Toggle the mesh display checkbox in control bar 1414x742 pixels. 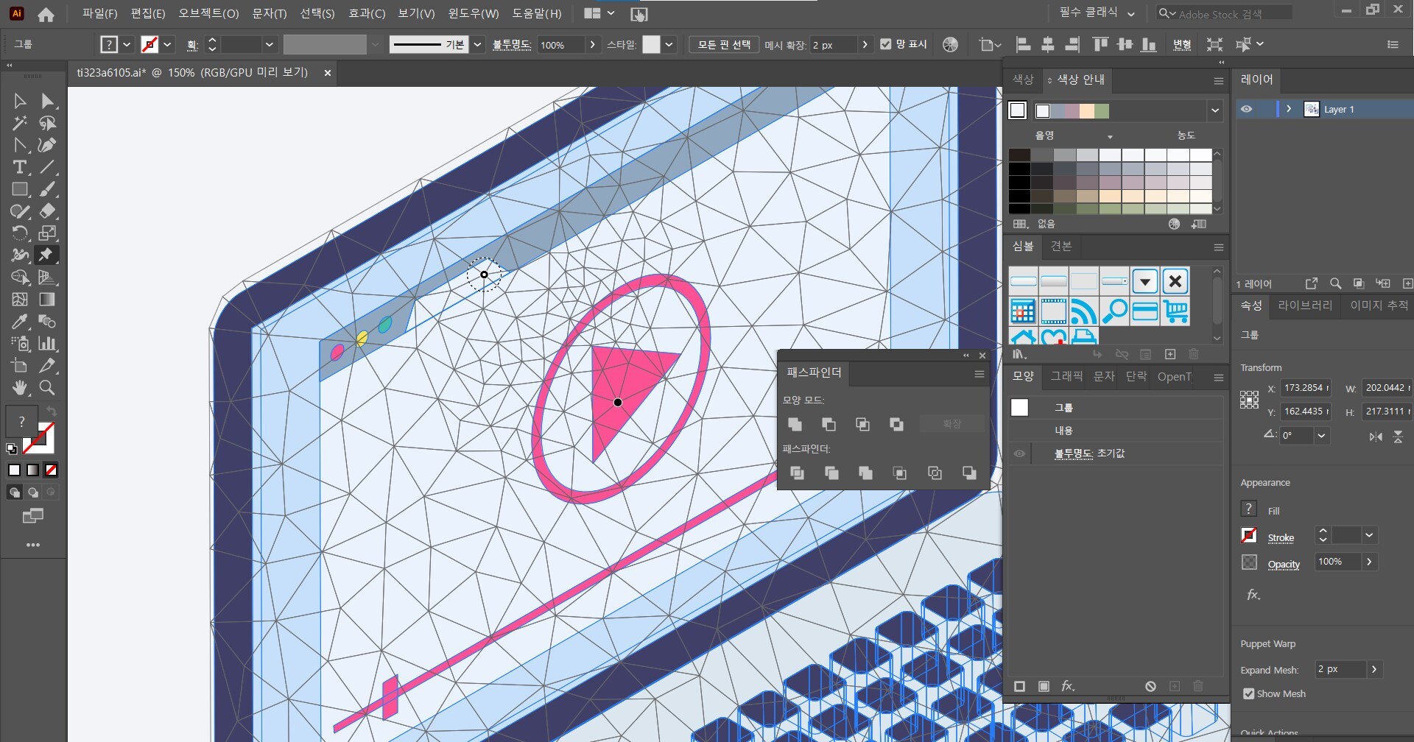click(x=886, y=44)
